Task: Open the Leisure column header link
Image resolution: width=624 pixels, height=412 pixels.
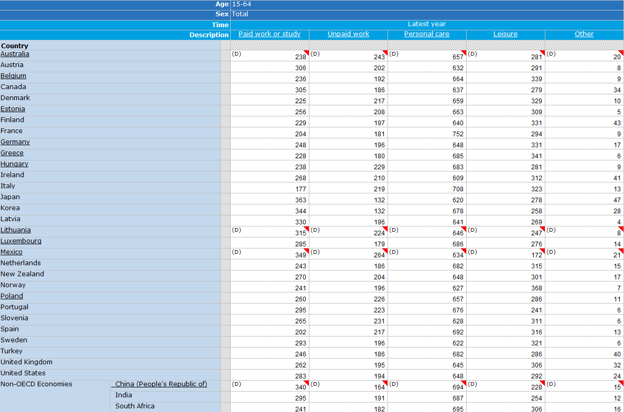Action: [505, 34]
